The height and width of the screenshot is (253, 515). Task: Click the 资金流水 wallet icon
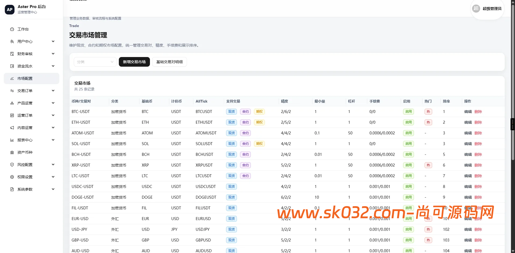coord(12,66)
